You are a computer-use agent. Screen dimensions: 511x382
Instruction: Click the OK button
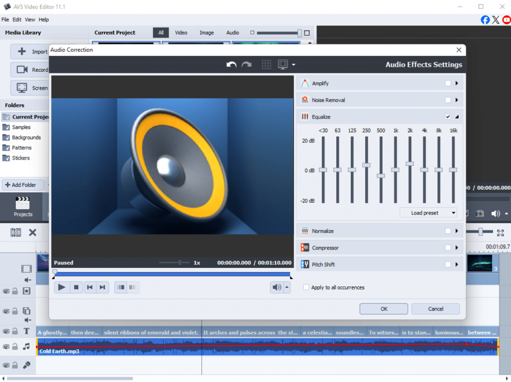click(x=384, y=309)
